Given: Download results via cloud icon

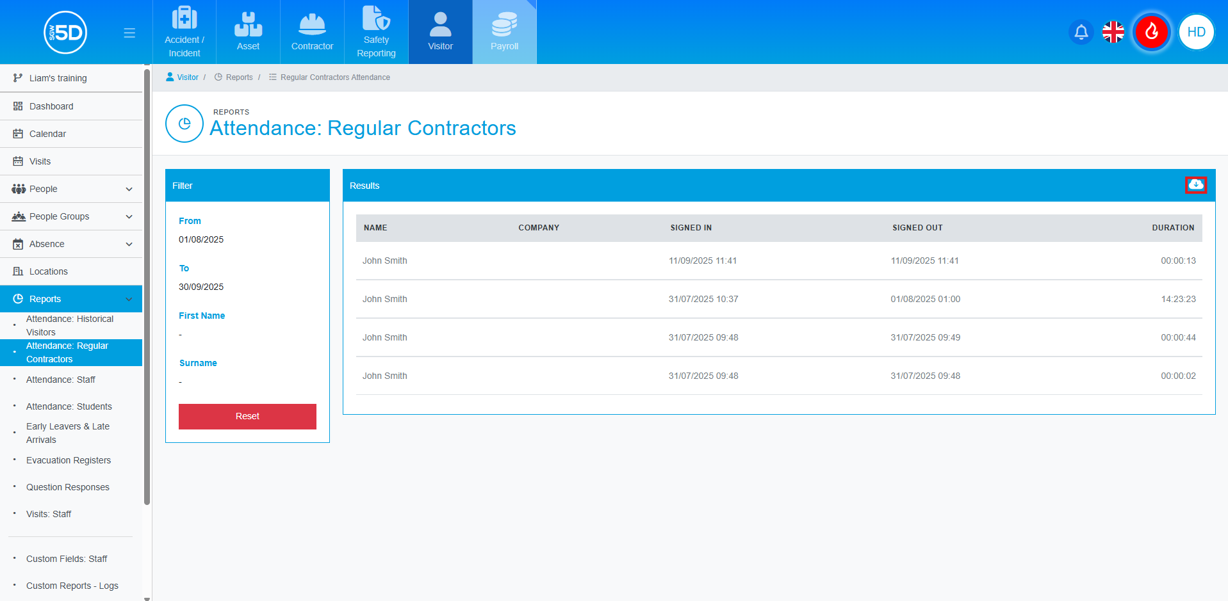Looking at the screenshot, I should coord(1195,185).
